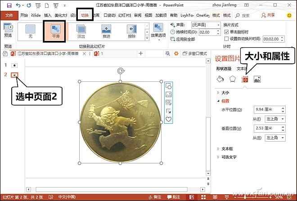Select the Fade (淡出) transition
This screenshot has height=201, width=297.
[81, 31]
